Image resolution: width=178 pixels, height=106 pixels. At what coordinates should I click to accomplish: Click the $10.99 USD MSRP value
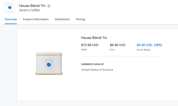(90, 45)
